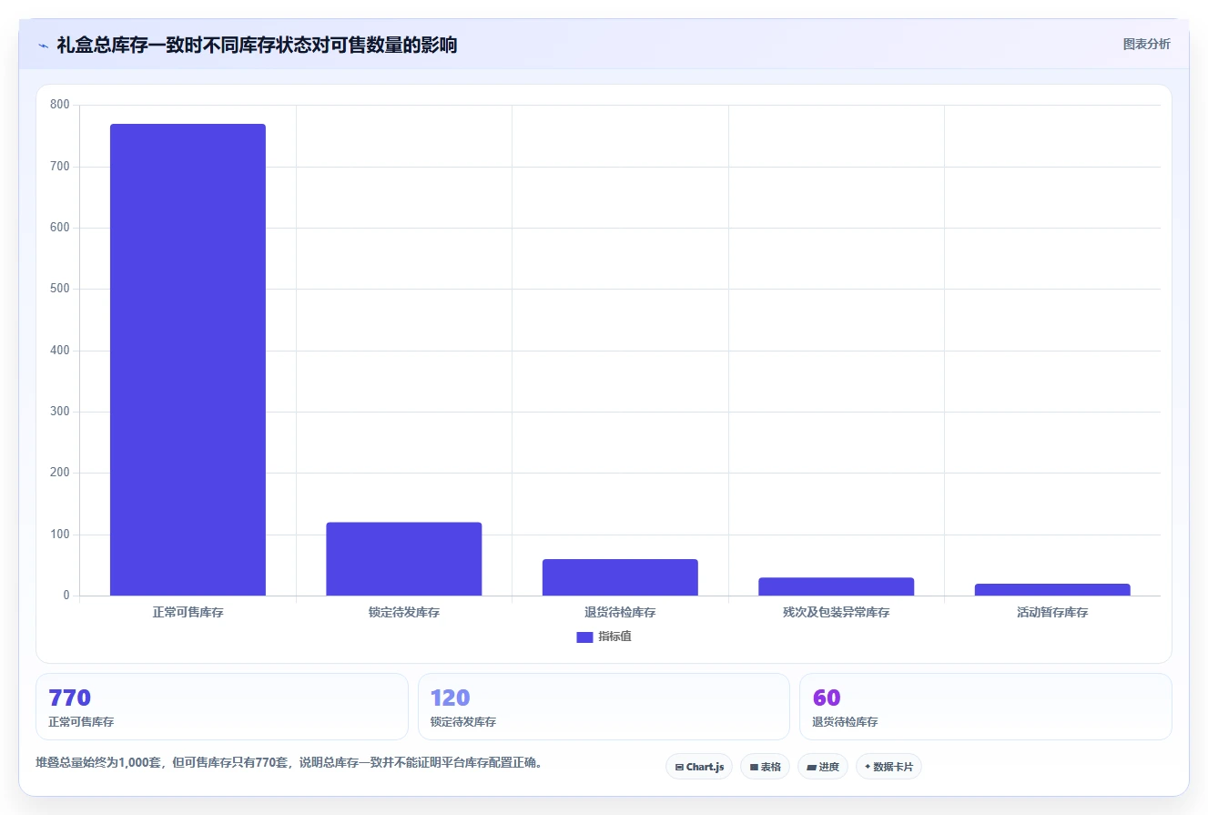
Task: Click the 表格 tag pill
Action: click(765, 767)
